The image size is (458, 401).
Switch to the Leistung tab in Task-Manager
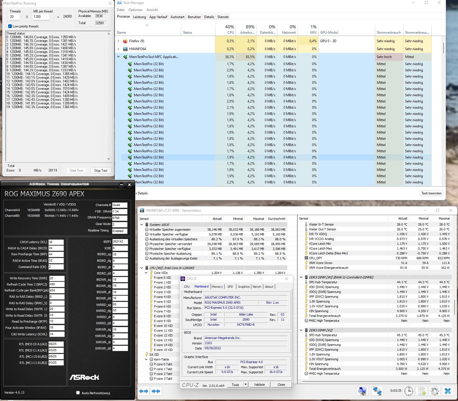point(139,17)
